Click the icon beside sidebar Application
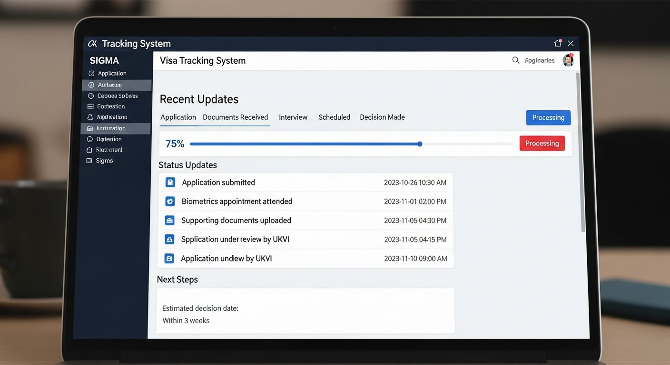The image size is (670, 365). pyautogui.click(x=91, y=74)
